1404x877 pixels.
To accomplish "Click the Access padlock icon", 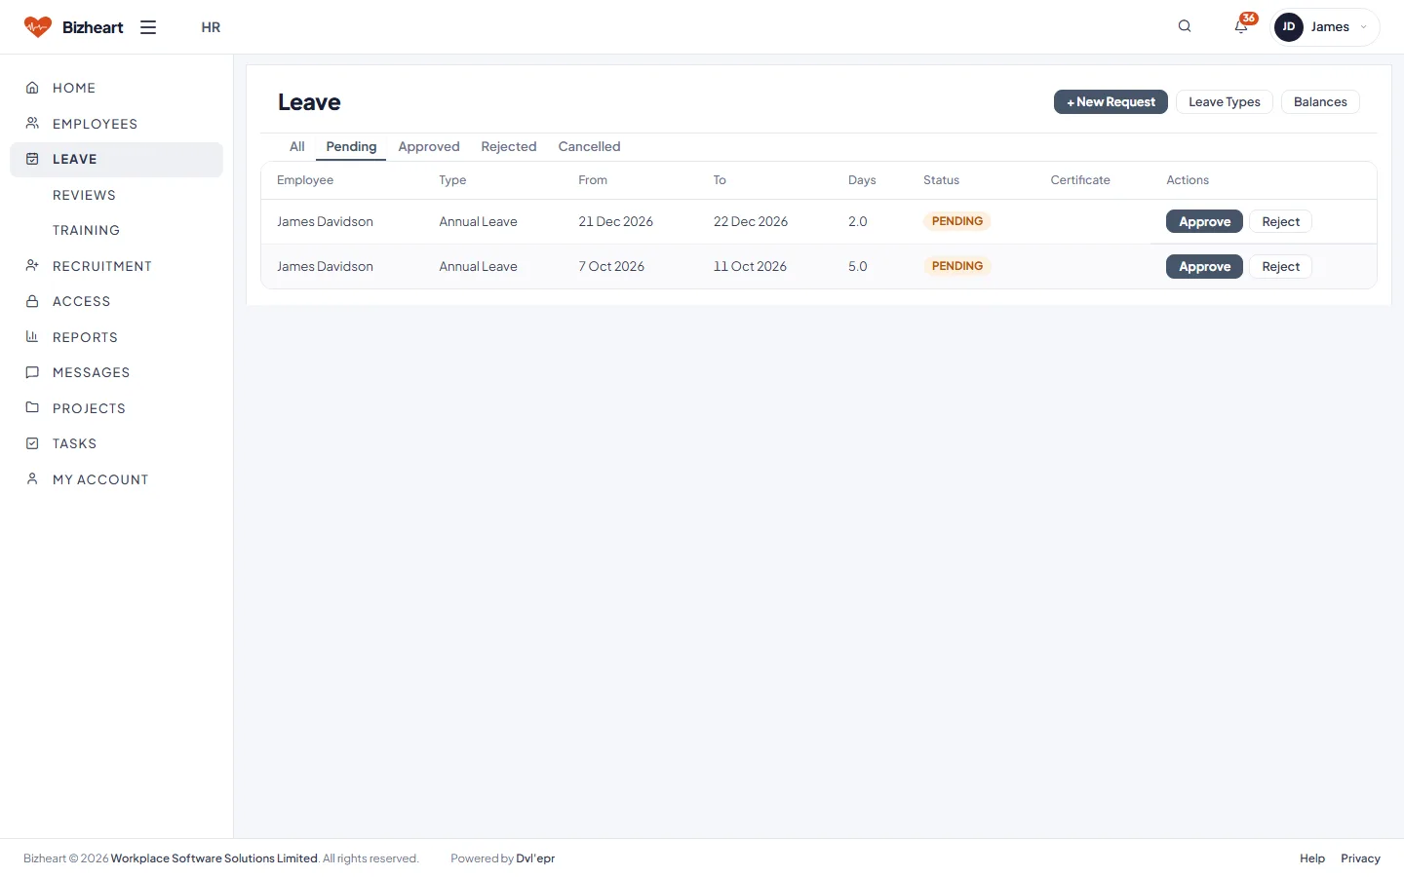I will 32,301.
